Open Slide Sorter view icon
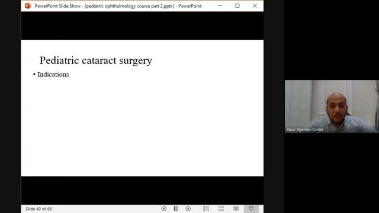This screenshot has height=213, width=379. (221, 209)
